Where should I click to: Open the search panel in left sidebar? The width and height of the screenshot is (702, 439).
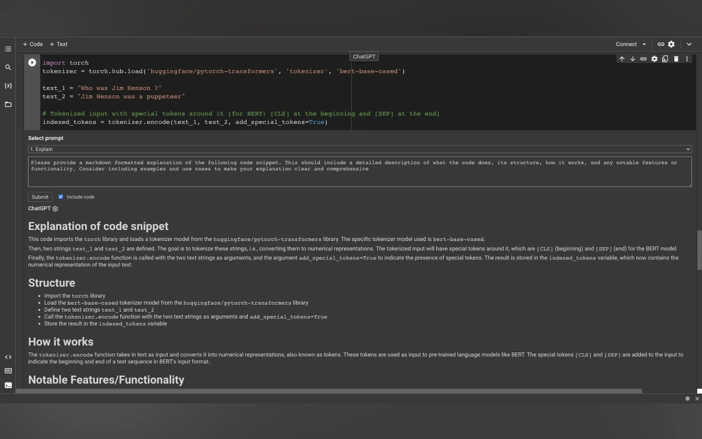tap(8, 67)
